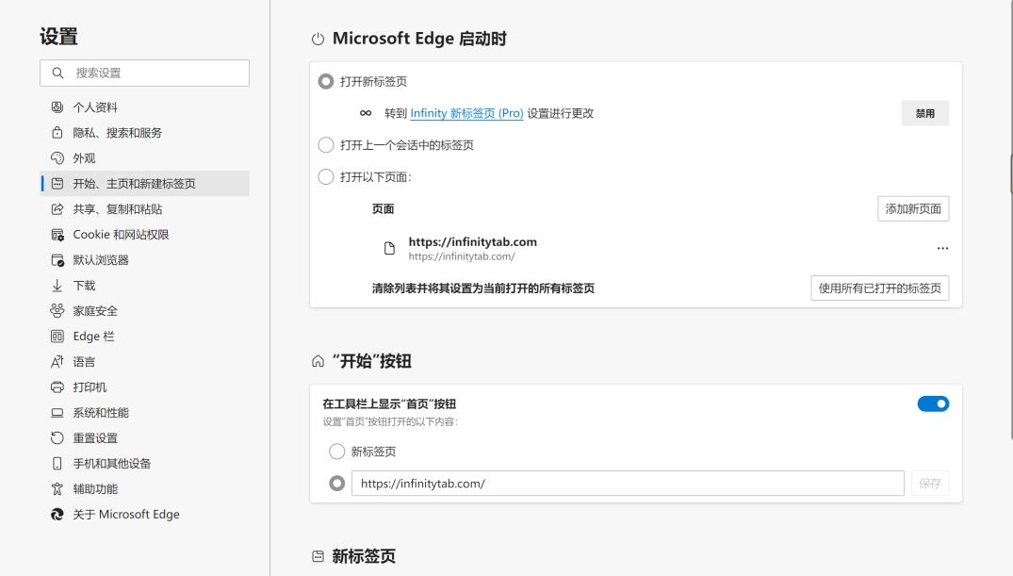Select the custom URL radio for home button
This screenshot has width=1013, height=576.
337,484
